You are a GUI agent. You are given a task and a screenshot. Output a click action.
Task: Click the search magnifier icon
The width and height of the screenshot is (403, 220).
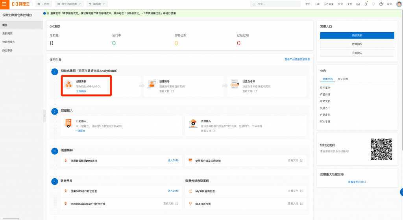(254, 4)
